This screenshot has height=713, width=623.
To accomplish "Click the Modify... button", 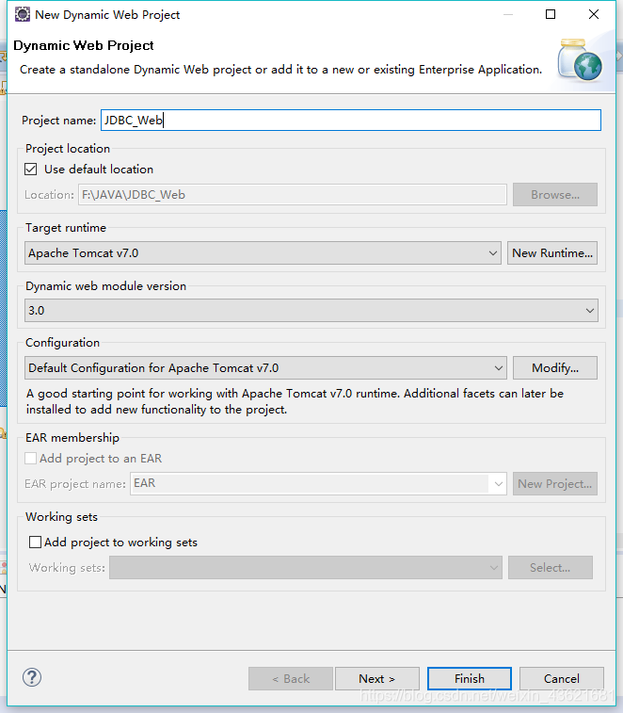I will pyautogui.click(x=555, y=368).
